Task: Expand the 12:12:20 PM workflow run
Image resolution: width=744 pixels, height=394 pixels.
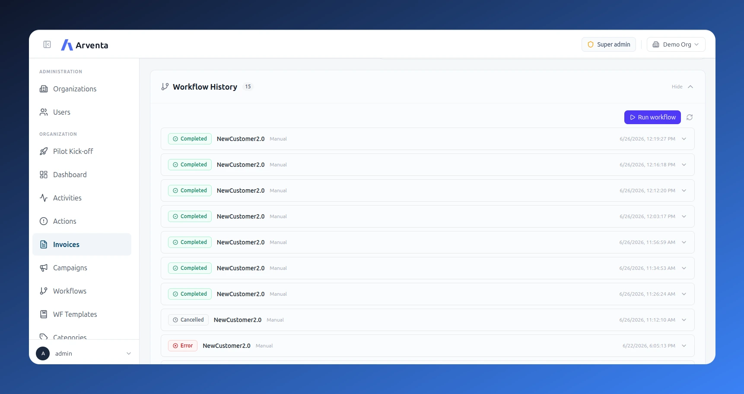Action: pyautogui.click(x=684, y=191)
